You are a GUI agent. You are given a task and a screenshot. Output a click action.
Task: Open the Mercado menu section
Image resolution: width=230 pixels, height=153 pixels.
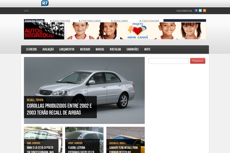point(85,49)
